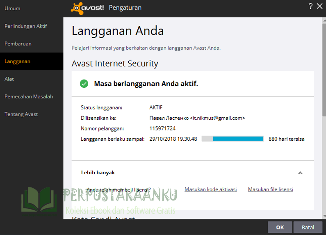This screenshot has width=326, height=235.
Task: Click the Pelajari informasi description text
Action: point(146,48)
